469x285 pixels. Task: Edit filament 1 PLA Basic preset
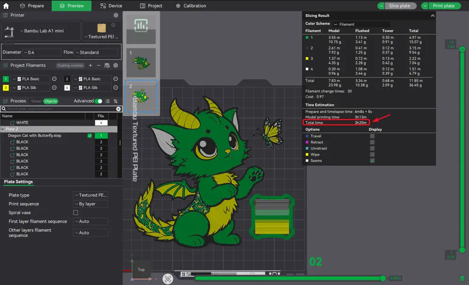(x=54, y=79)
